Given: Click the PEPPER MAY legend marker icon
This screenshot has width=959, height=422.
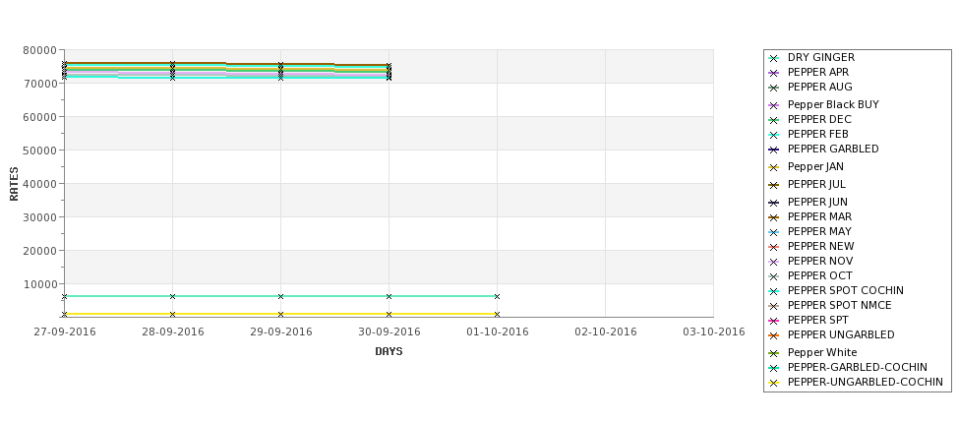Looking at the screenshot, I should tap(774, 232).
